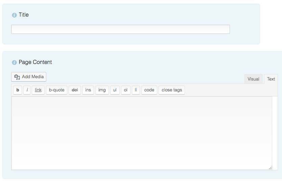This screenshot has width=282, height=182.
Task: Insert blockquote with b-quote button
Action: click(x=56, y=90)
